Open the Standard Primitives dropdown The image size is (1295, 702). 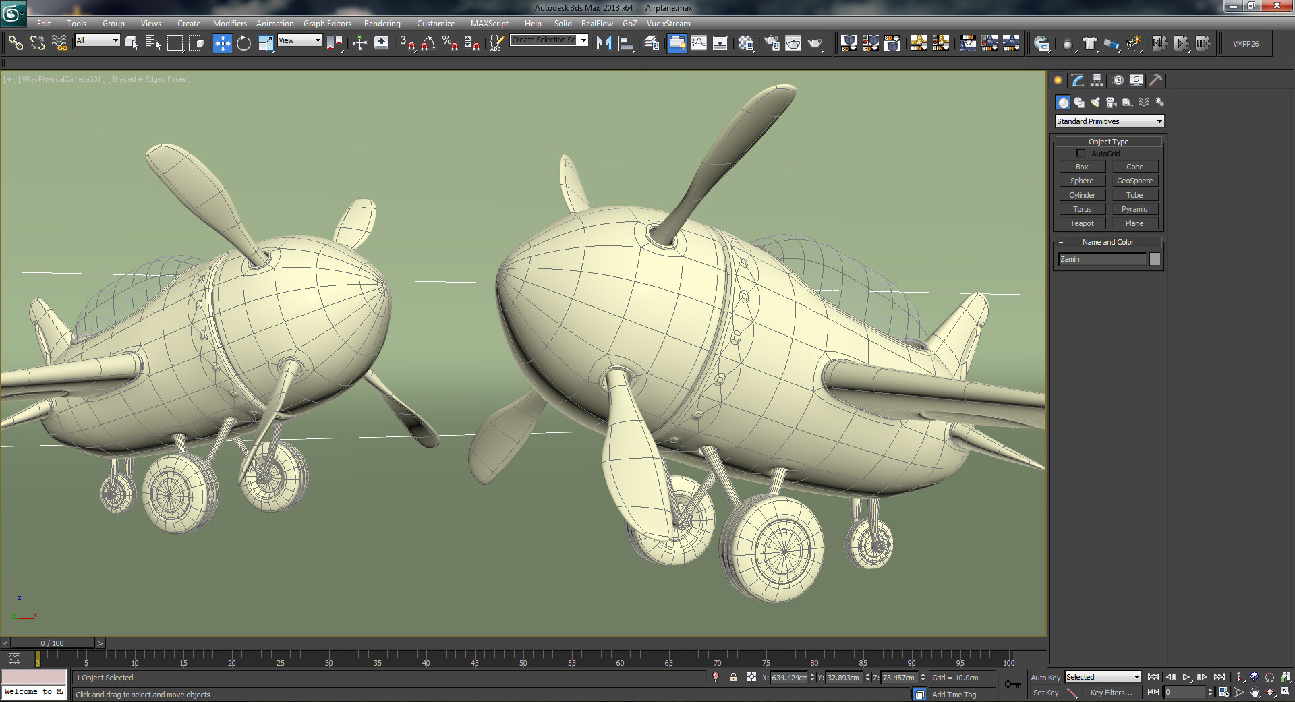[x=1110, y=121]
